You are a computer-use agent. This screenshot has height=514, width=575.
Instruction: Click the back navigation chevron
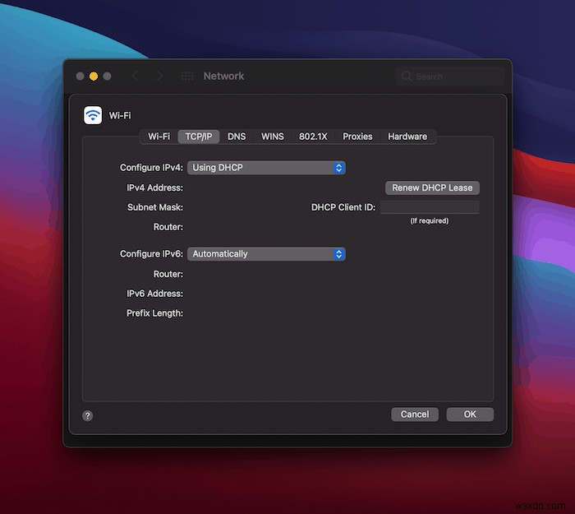(135, 76)
